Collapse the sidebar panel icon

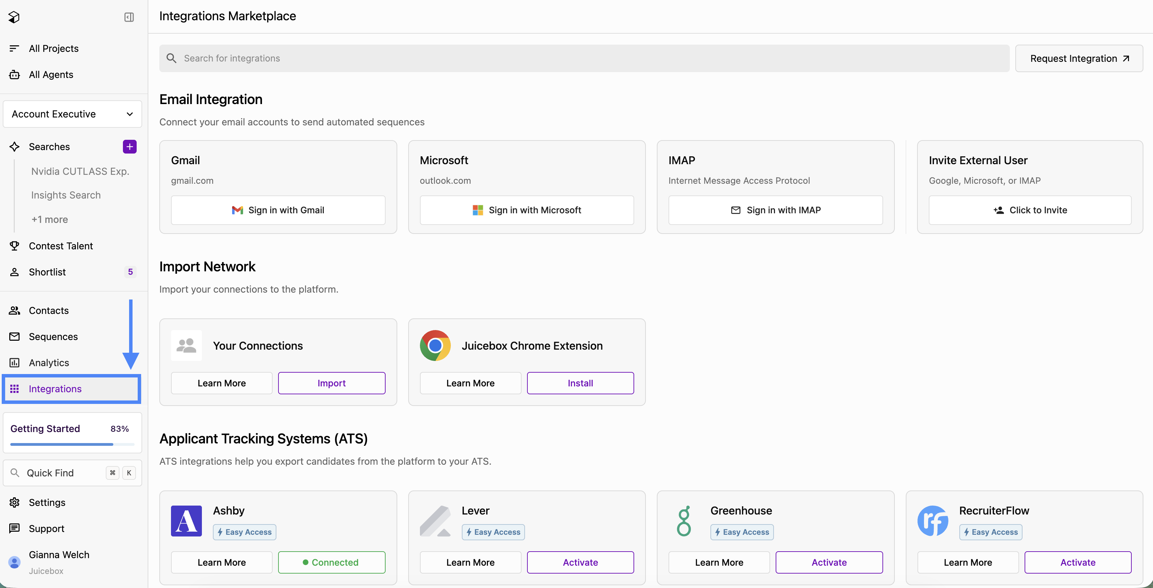(129, 17)
